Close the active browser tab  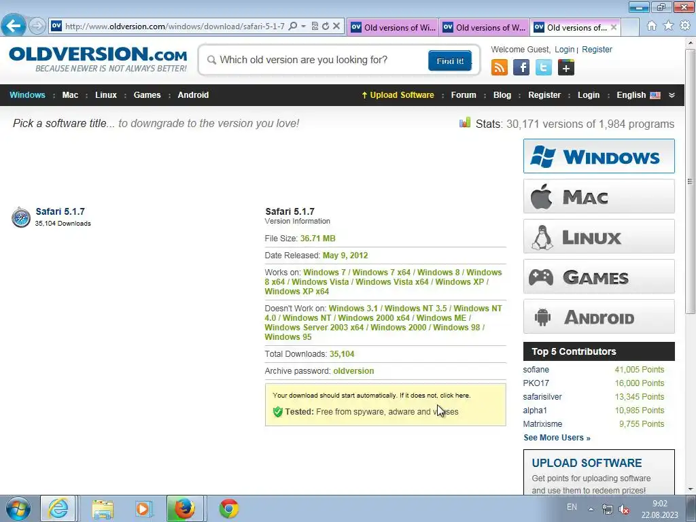point(614,27)
